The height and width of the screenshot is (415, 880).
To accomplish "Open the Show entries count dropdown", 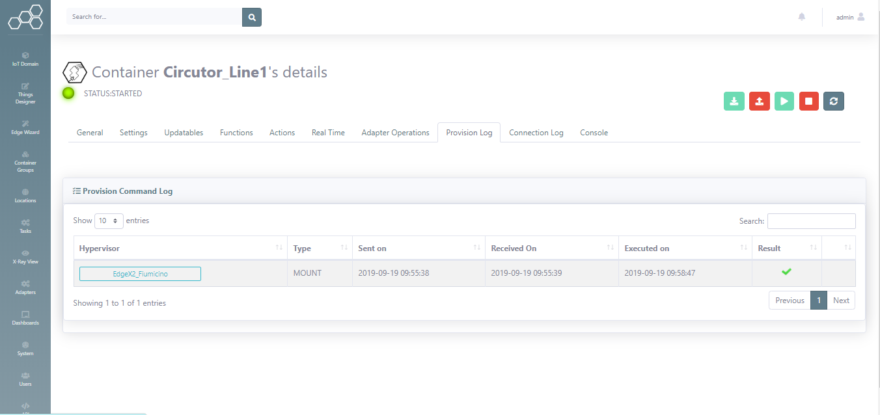I will [109, 221].
